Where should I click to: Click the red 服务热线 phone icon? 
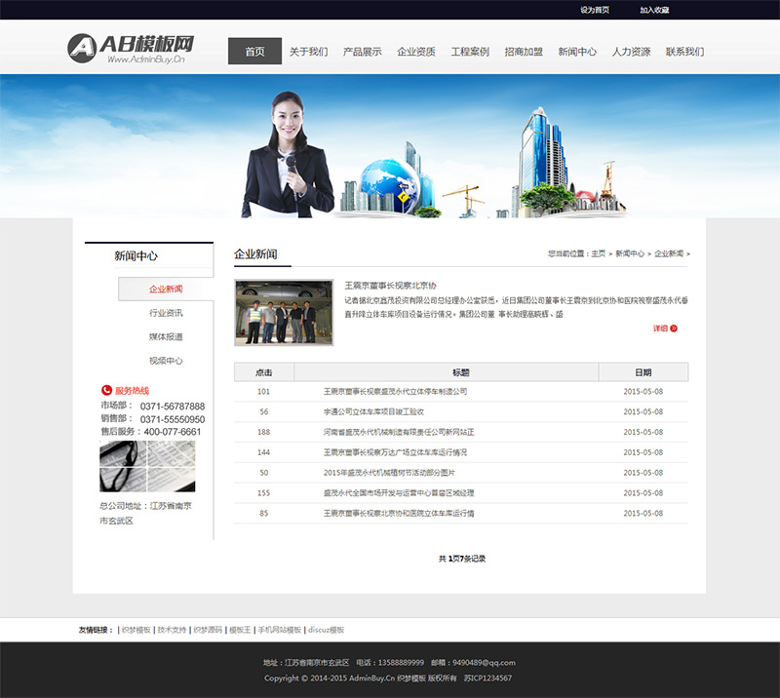point(106,390)
